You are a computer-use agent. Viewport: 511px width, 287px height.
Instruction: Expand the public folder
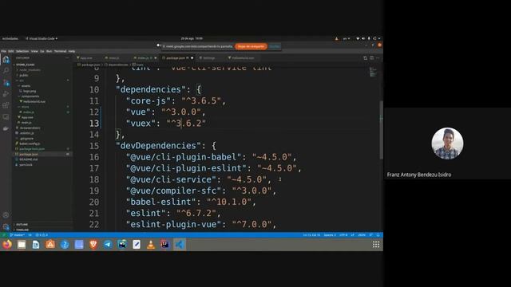[23, 75]
